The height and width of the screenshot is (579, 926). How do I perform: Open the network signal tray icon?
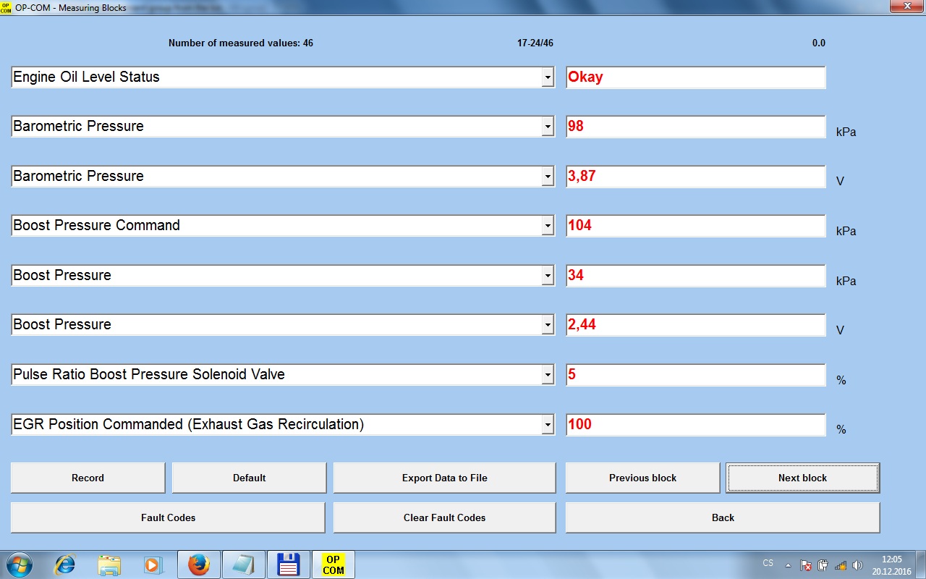841,565
